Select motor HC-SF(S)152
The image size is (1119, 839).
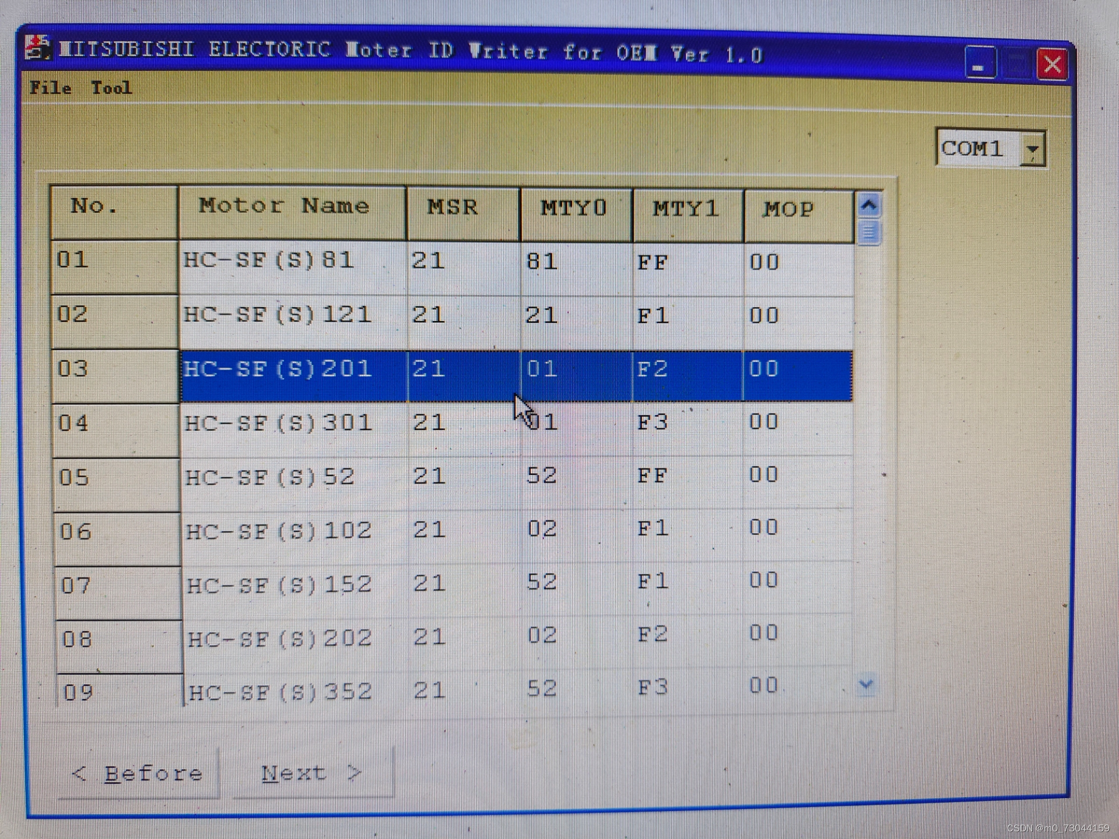click(x=296, y=590)
